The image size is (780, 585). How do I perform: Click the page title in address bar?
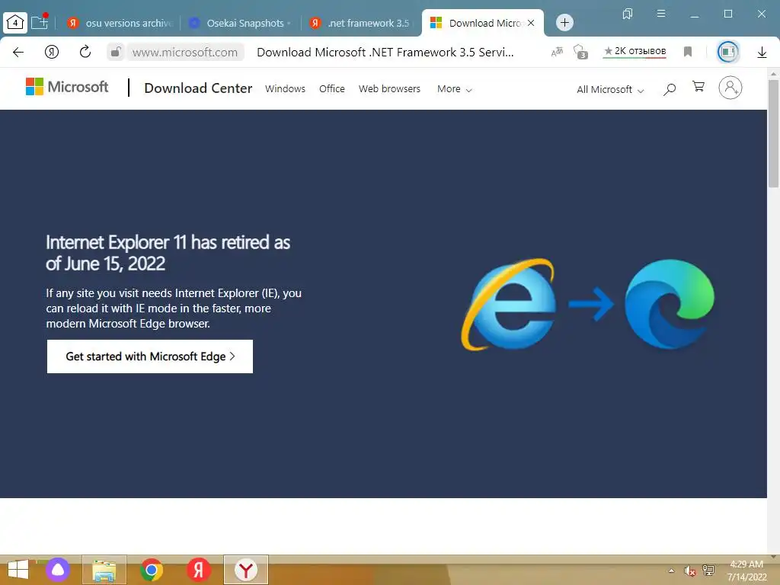tap(385, 53)
